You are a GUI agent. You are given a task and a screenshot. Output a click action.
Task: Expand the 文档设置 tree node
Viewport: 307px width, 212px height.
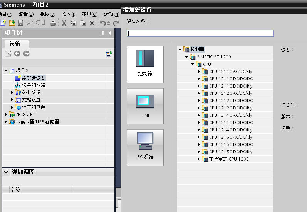click(12, 100)
